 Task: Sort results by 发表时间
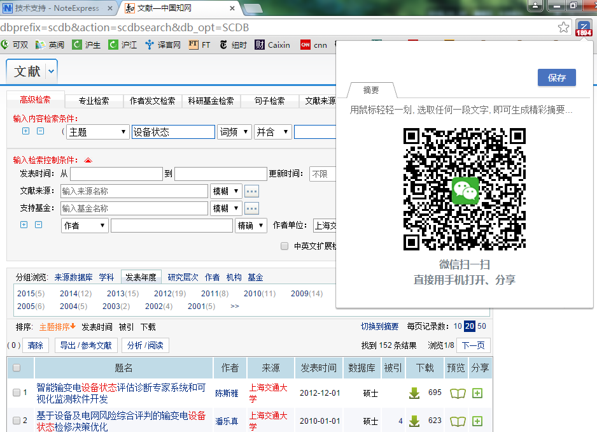[97, 327]
